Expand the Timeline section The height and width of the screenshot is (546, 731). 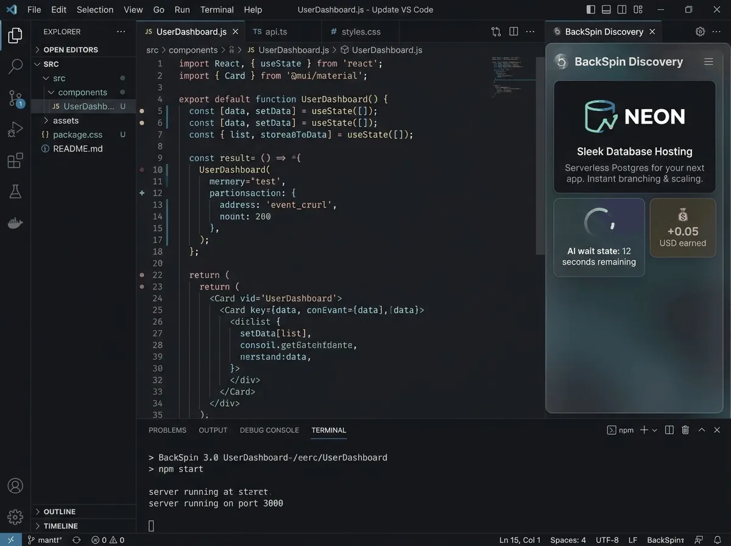83,526
